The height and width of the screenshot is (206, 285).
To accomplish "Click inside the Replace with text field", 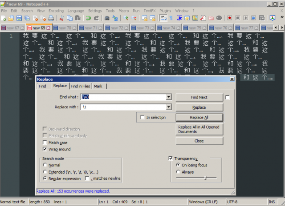I will (x=122, y=107).
